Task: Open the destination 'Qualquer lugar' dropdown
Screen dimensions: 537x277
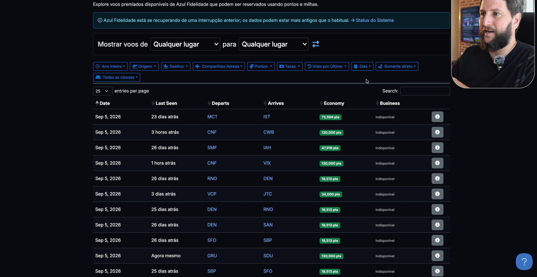Action: point(274,44)
